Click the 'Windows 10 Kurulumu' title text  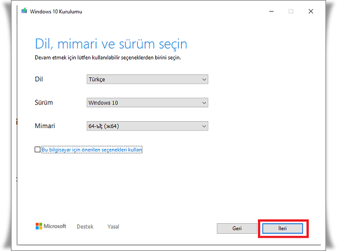point(56,12)
